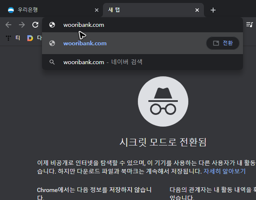
Task: Open the D bookmark icon
Action: point(30,38)
